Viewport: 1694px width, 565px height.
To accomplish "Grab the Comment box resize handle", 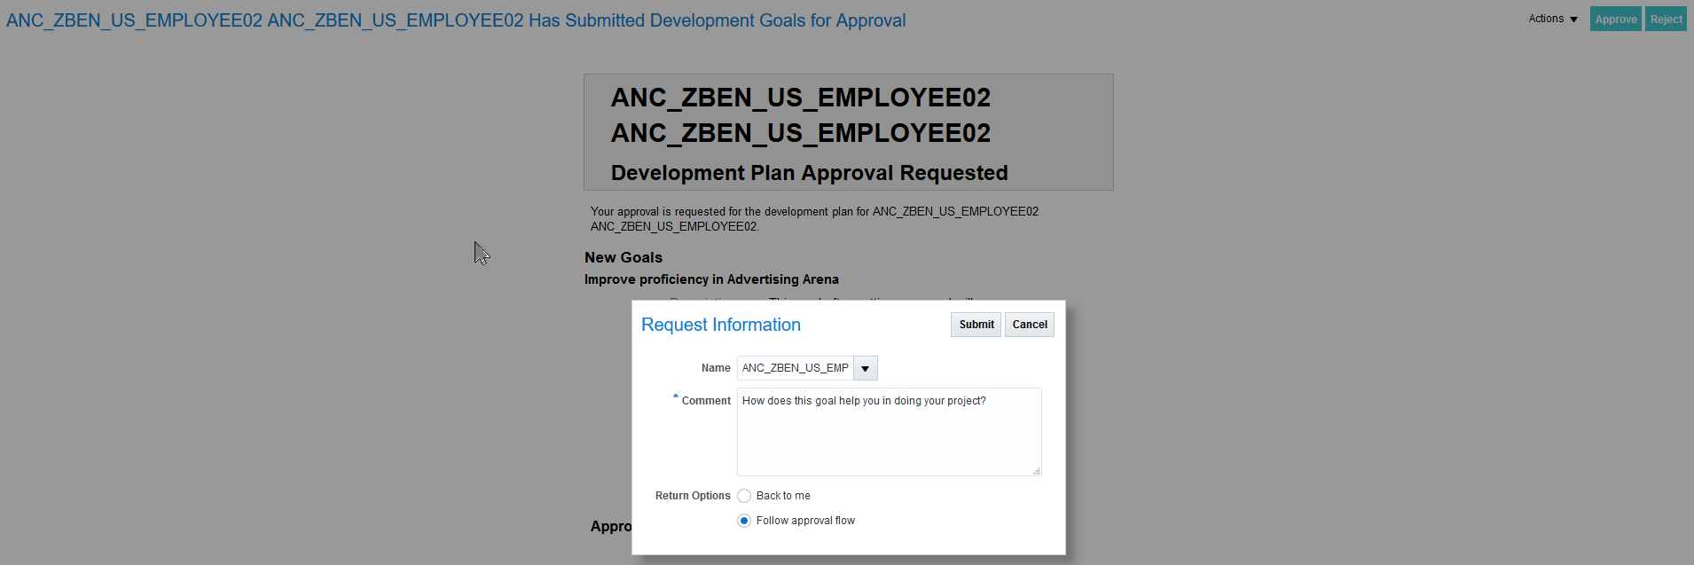I will pos(1036,471).
